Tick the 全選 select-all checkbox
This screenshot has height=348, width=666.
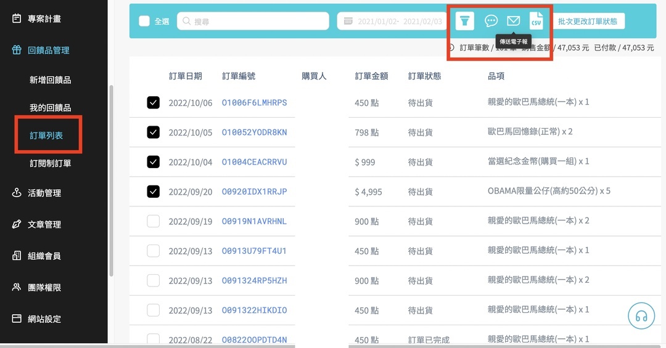(x=144, y=21)
